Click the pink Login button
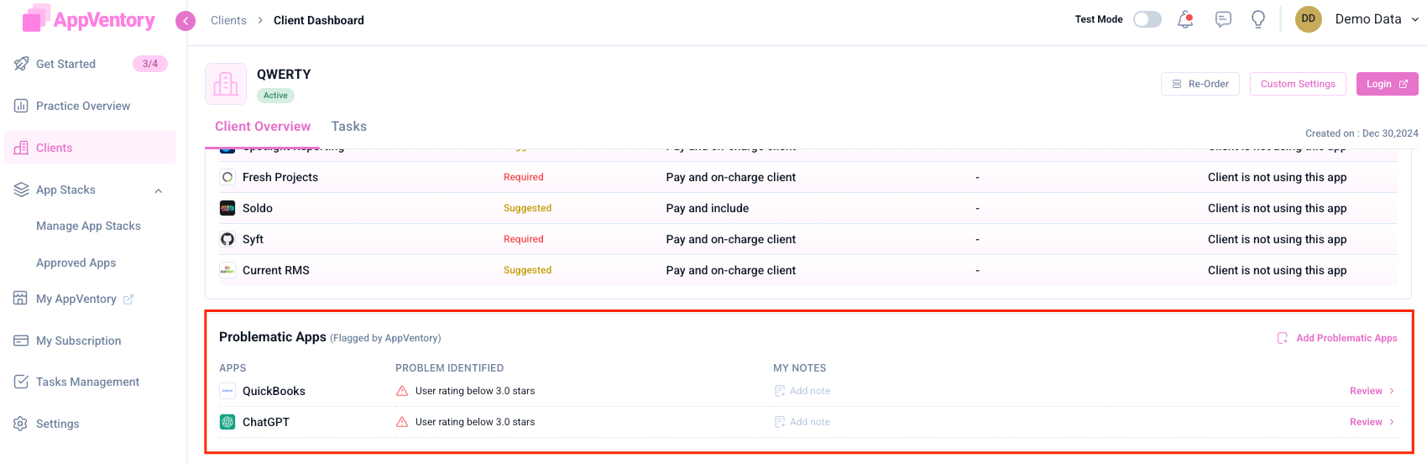 coord(1388,84)
